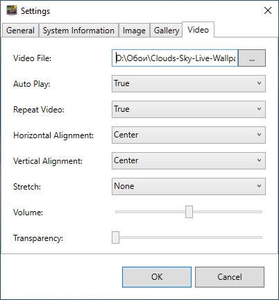
Task: Open the Repeat Video dropdown
Action: point(189,109)
